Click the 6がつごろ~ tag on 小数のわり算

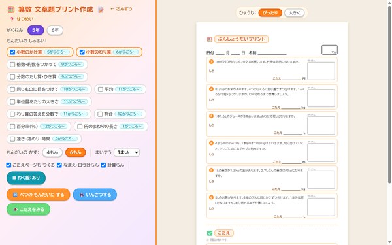pos(125,52)
